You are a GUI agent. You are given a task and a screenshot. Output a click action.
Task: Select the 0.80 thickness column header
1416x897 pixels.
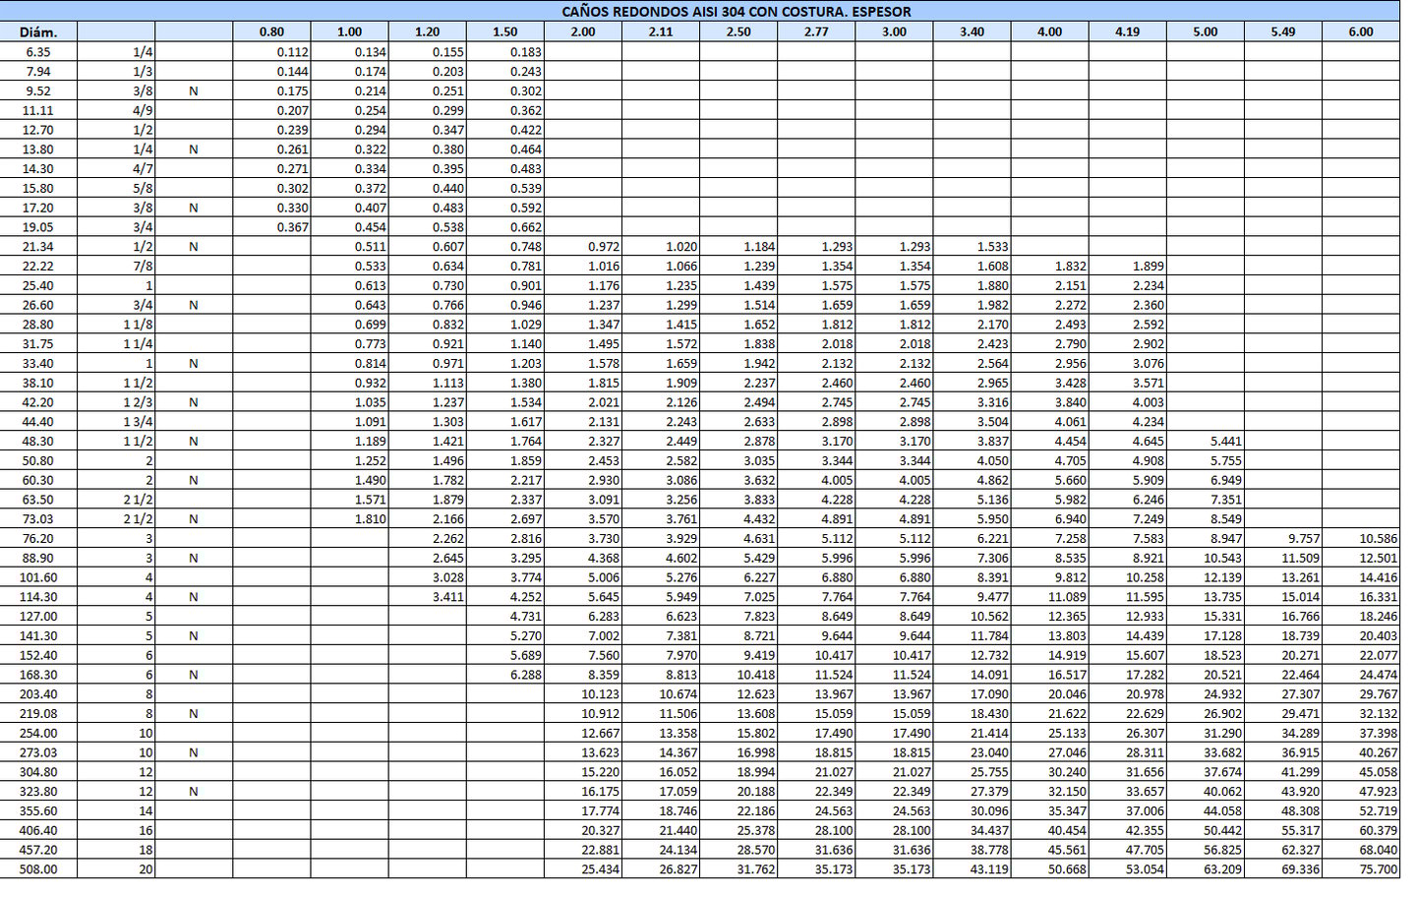coord(271,31)
